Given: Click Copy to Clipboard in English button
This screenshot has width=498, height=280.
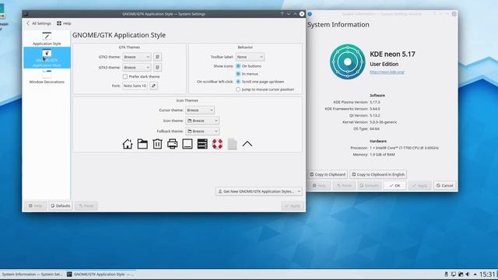Looking at the screenshot, I should (378, 174).
